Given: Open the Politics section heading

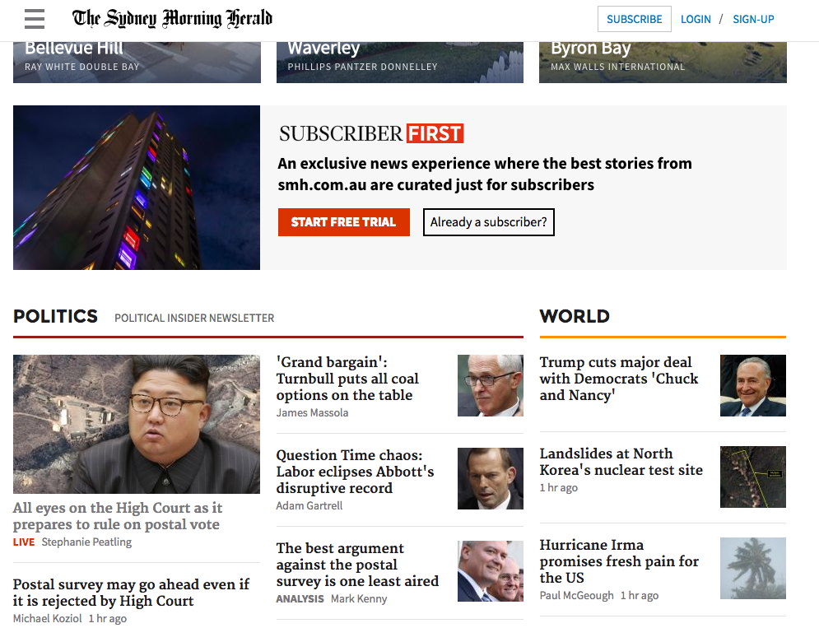Looking at the screenshot, I should tap(56, 316).
